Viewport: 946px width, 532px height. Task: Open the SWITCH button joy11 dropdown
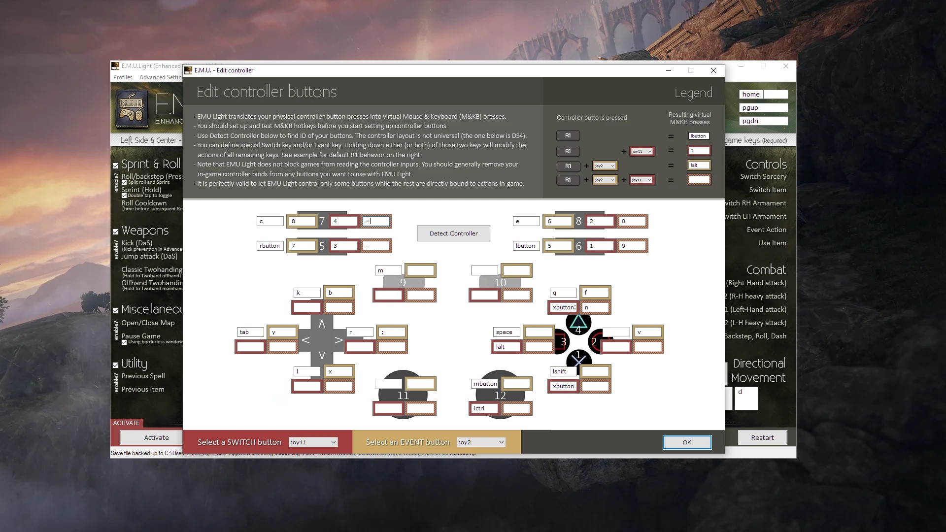(x=313, y=442)
